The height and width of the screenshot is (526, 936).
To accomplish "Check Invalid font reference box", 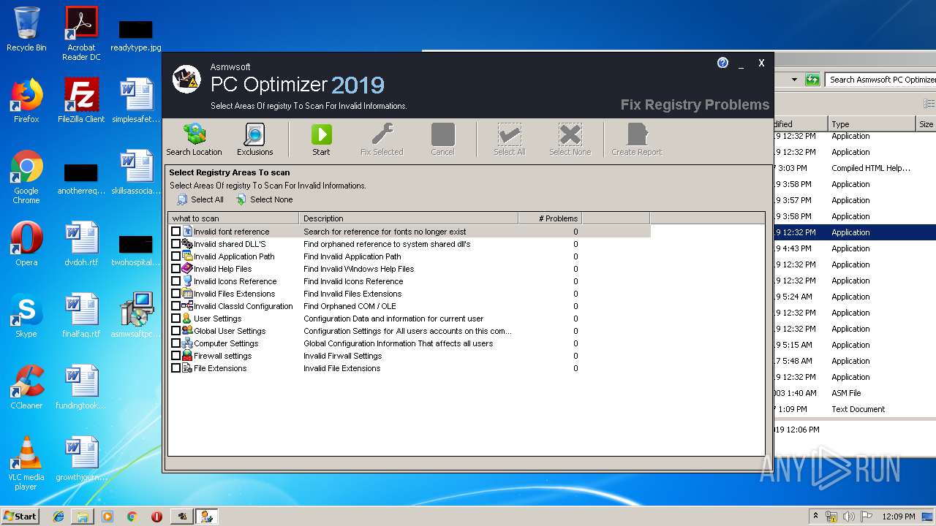I will (175, 232).
